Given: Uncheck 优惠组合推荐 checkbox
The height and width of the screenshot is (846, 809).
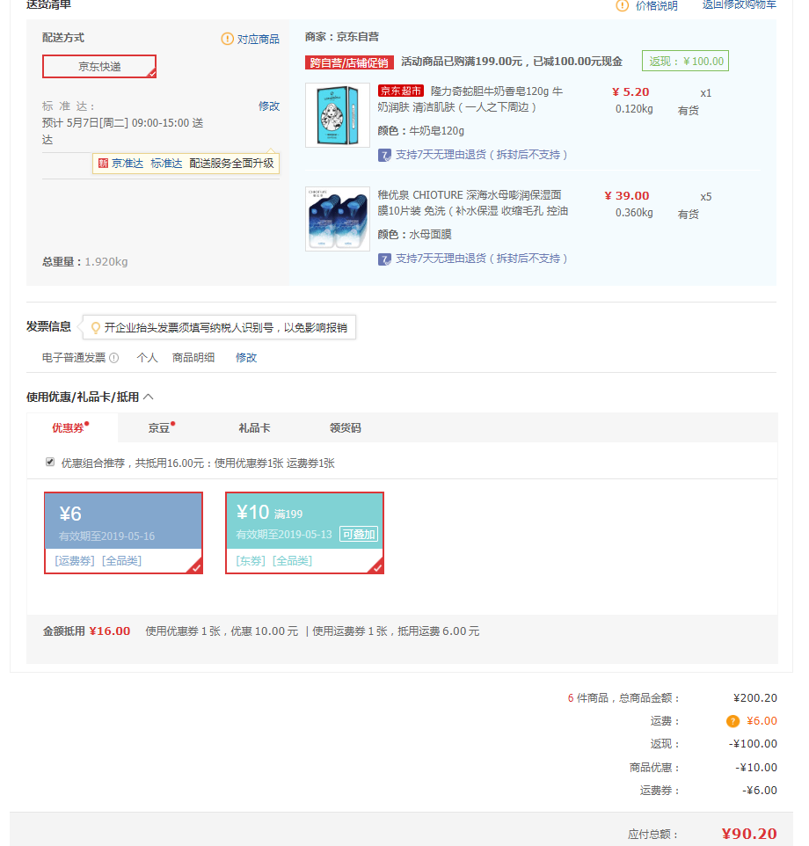Looking at the screenshot, I should pos(50,462).
